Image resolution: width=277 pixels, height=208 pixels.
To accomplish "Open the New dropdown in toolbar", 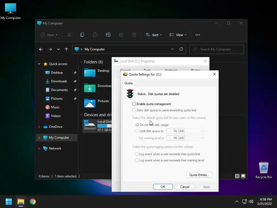I will click(x=49, y=35).
